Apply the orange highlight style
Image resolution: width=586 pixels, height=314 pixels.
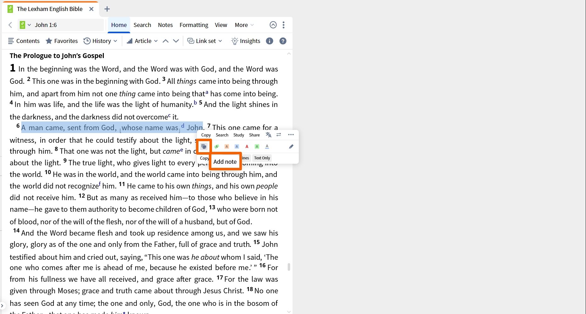227,146
